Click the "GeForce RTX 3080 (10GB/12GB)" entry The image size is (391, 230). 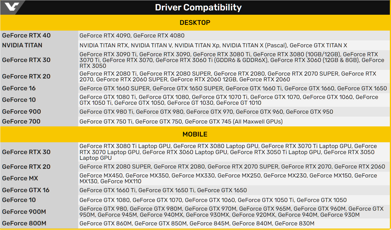(x=296, y=54)
